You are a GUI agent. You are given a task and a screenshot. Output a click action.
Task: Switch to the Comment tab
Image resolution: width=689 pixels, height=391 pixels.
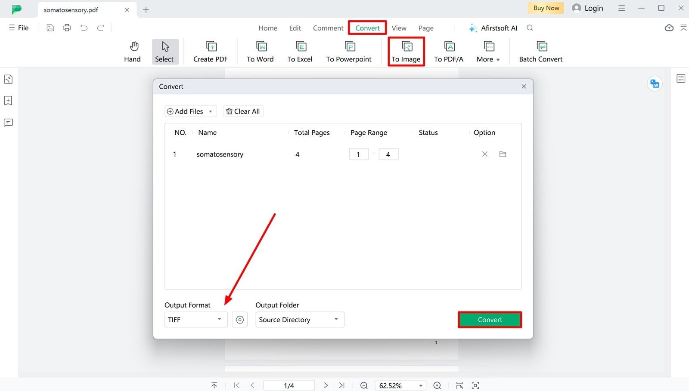328,28
